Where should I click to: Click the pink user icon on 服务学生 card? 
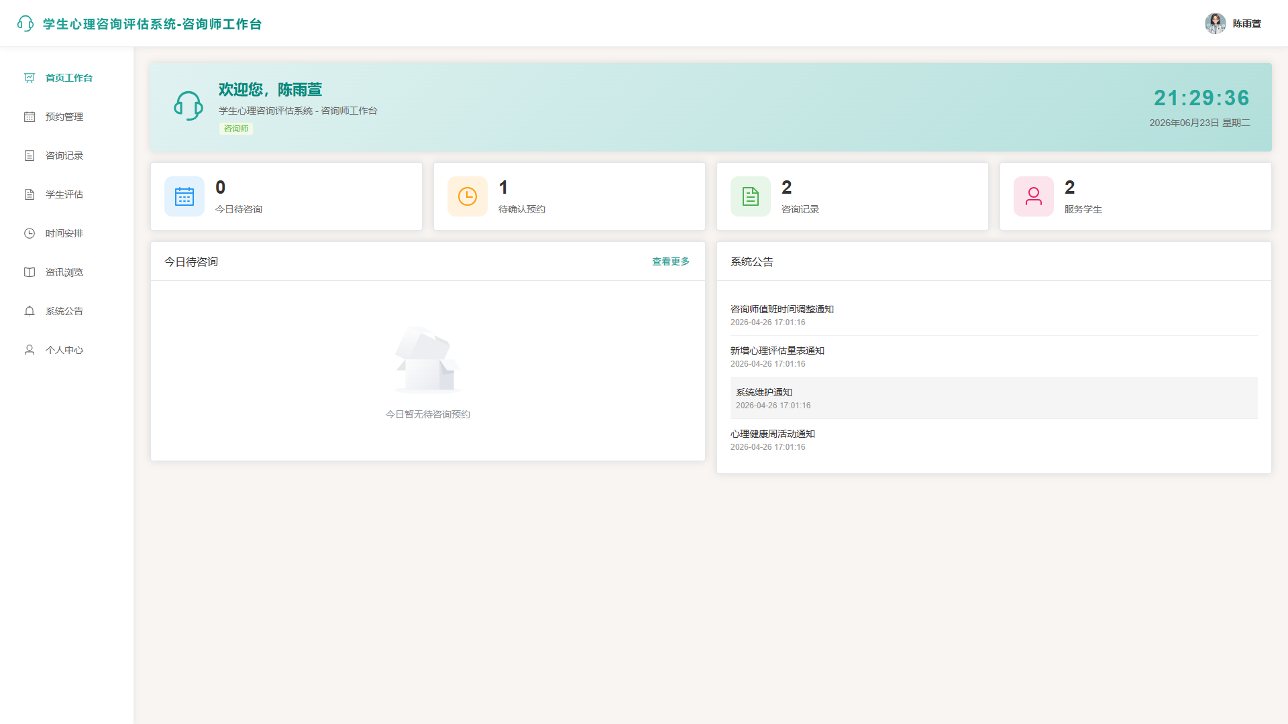[1034, 196]
